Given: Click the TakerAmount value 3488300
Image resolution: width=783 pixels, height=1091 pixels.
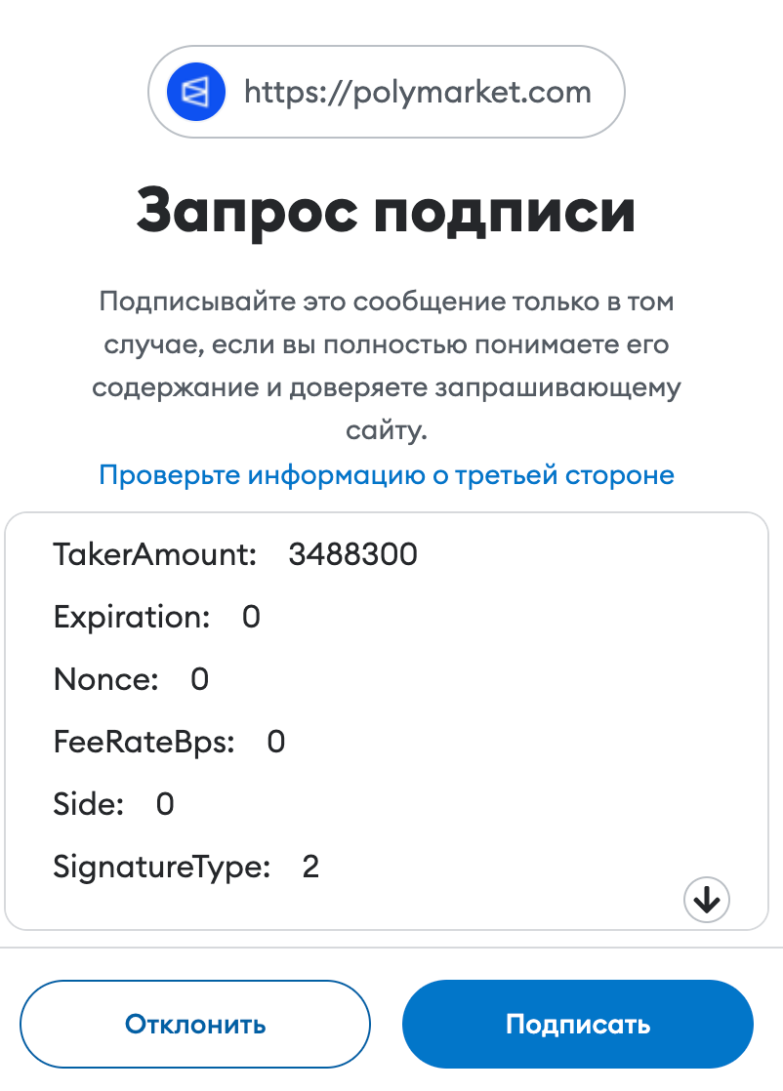Looking at the screenshot, I should tap(352, 555).
